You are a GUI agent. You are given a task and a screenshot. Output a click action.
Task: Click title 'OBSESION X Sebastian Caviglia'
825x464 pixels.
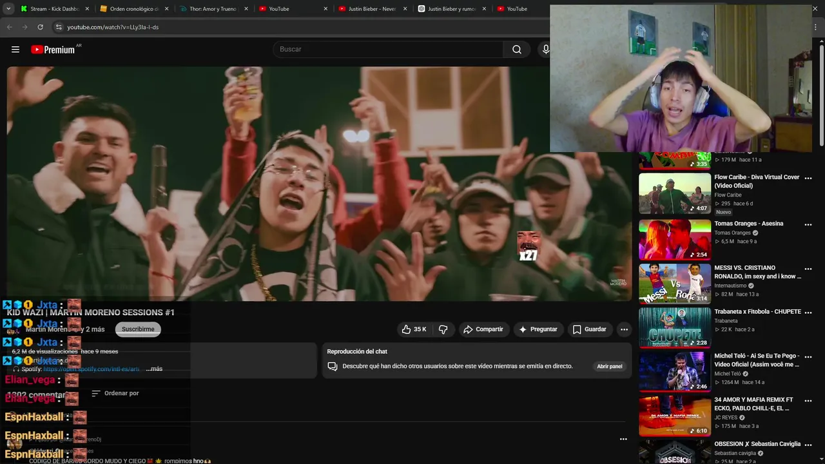757,444
